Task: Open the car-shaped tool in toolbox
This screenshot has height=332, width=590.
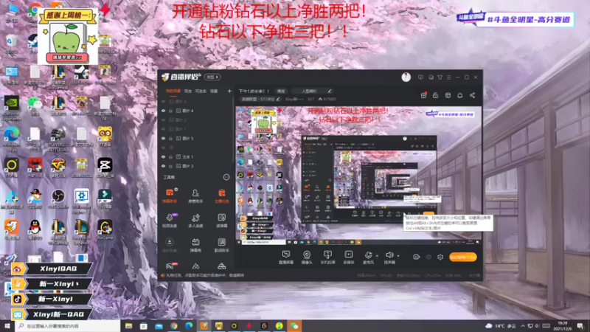Action: point(222,266)
